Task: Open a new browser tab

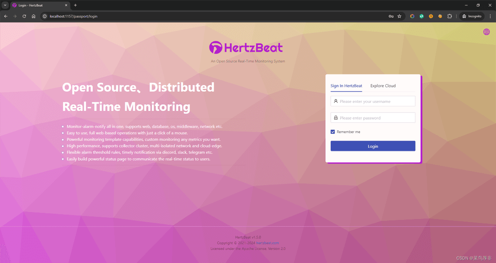Action: tap(75, 5)
